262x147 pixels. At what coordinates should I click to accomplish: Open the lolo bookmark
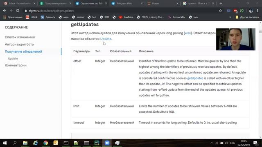tap(193, 17)
